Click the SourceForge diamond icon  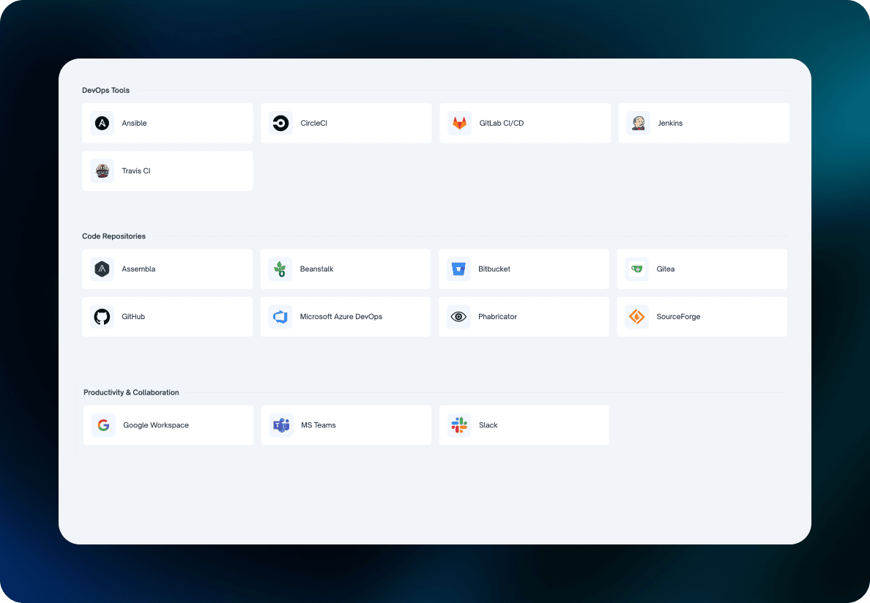pos(636,316)
